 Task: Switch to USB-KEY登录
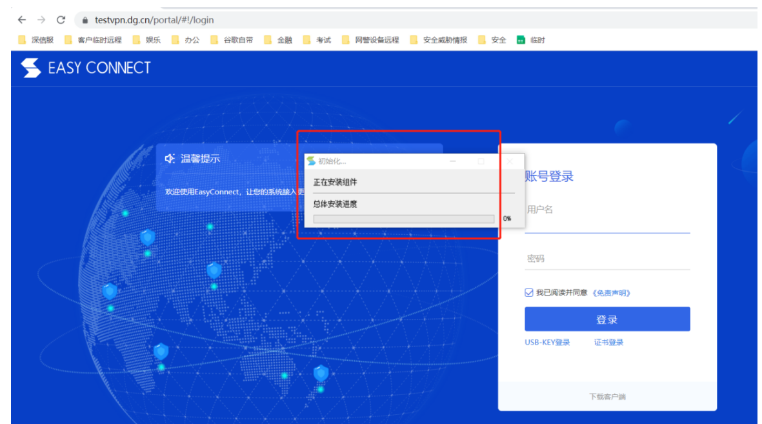tap(547, 343)
